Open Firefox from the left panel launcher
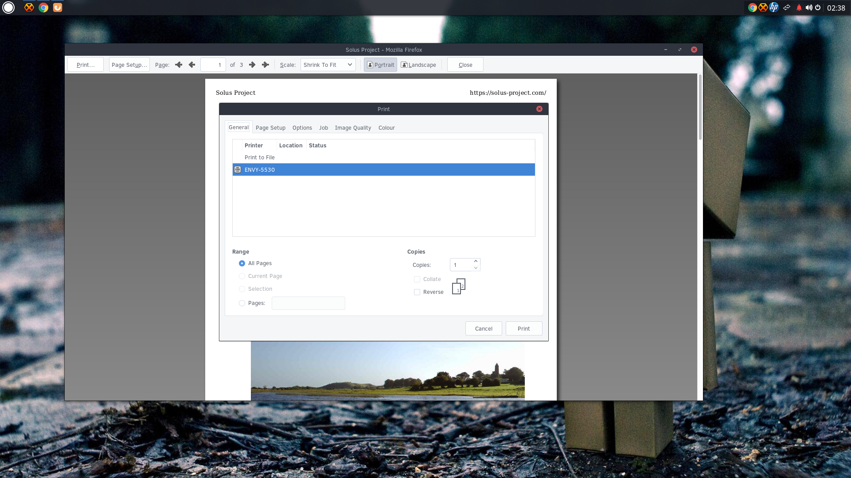Image resolution: width=851 pixels, height=478 pixels. click(x=58, y=8)
